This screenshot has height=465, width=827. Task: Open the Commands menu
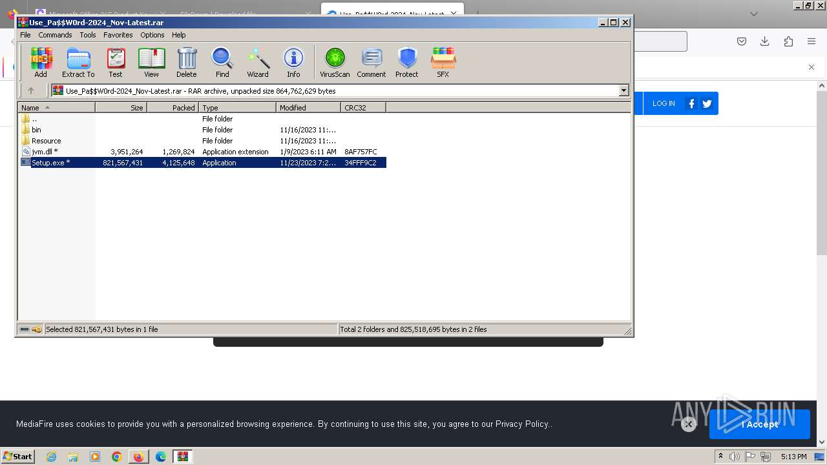55,35
